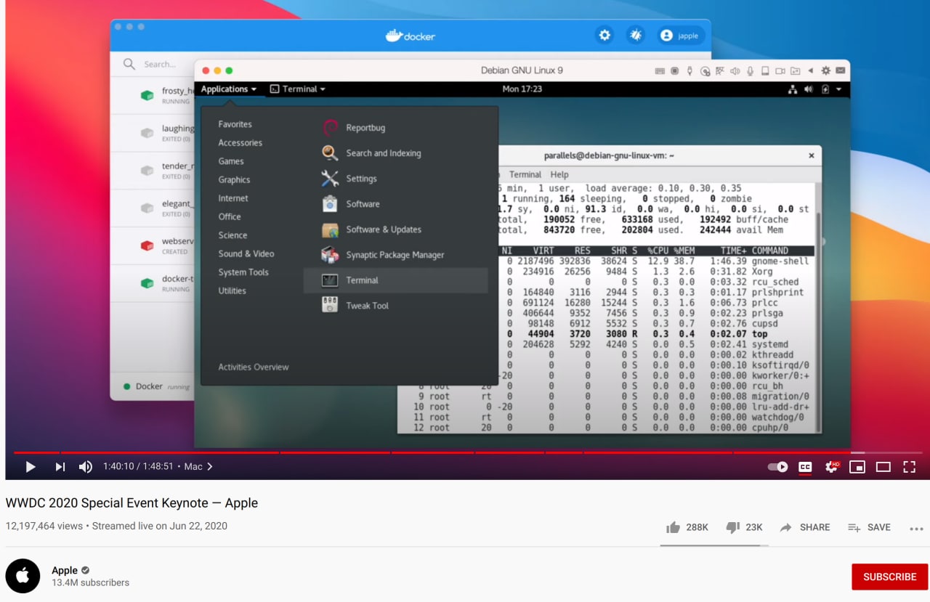
Task: Open Parallels VM configuration gear
Action: [x=826, y=71]
